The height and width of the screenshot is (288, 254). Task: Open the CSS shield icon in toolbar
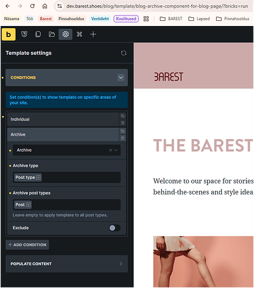click(24, 34)
